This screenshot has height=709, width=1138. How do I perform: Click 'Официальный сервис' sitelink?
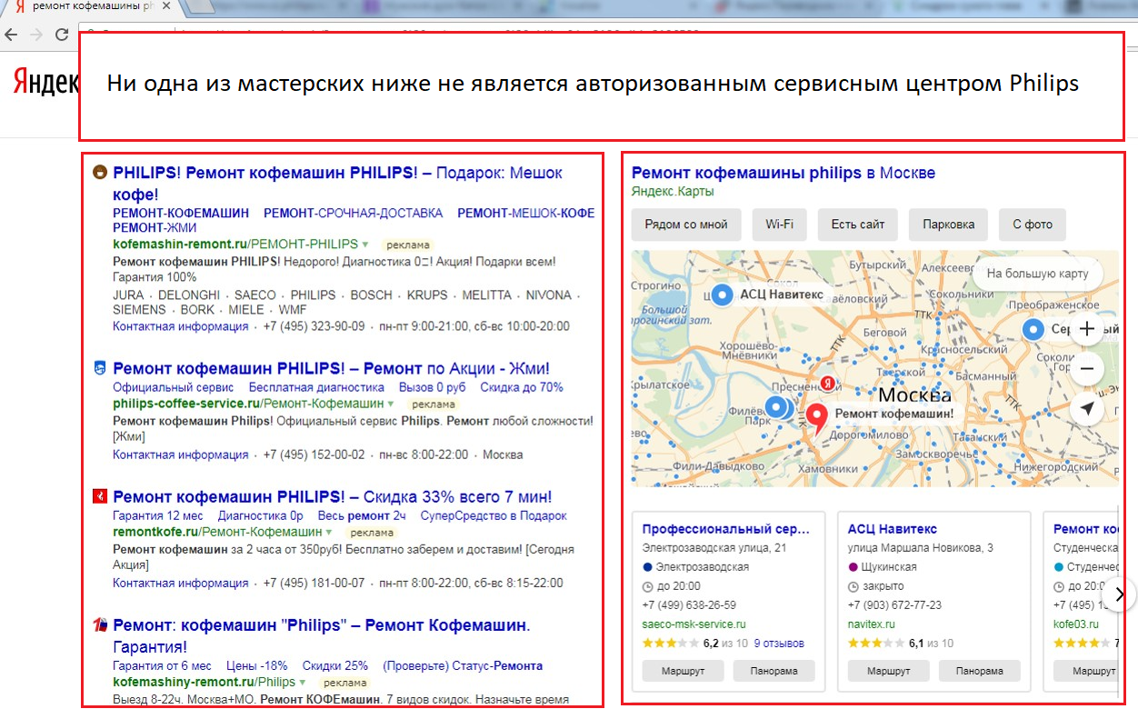click(173, 387)
